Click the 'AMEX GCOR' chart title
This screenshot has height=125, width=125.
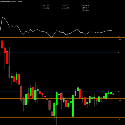pyautogui.click(x=18, y=1)
